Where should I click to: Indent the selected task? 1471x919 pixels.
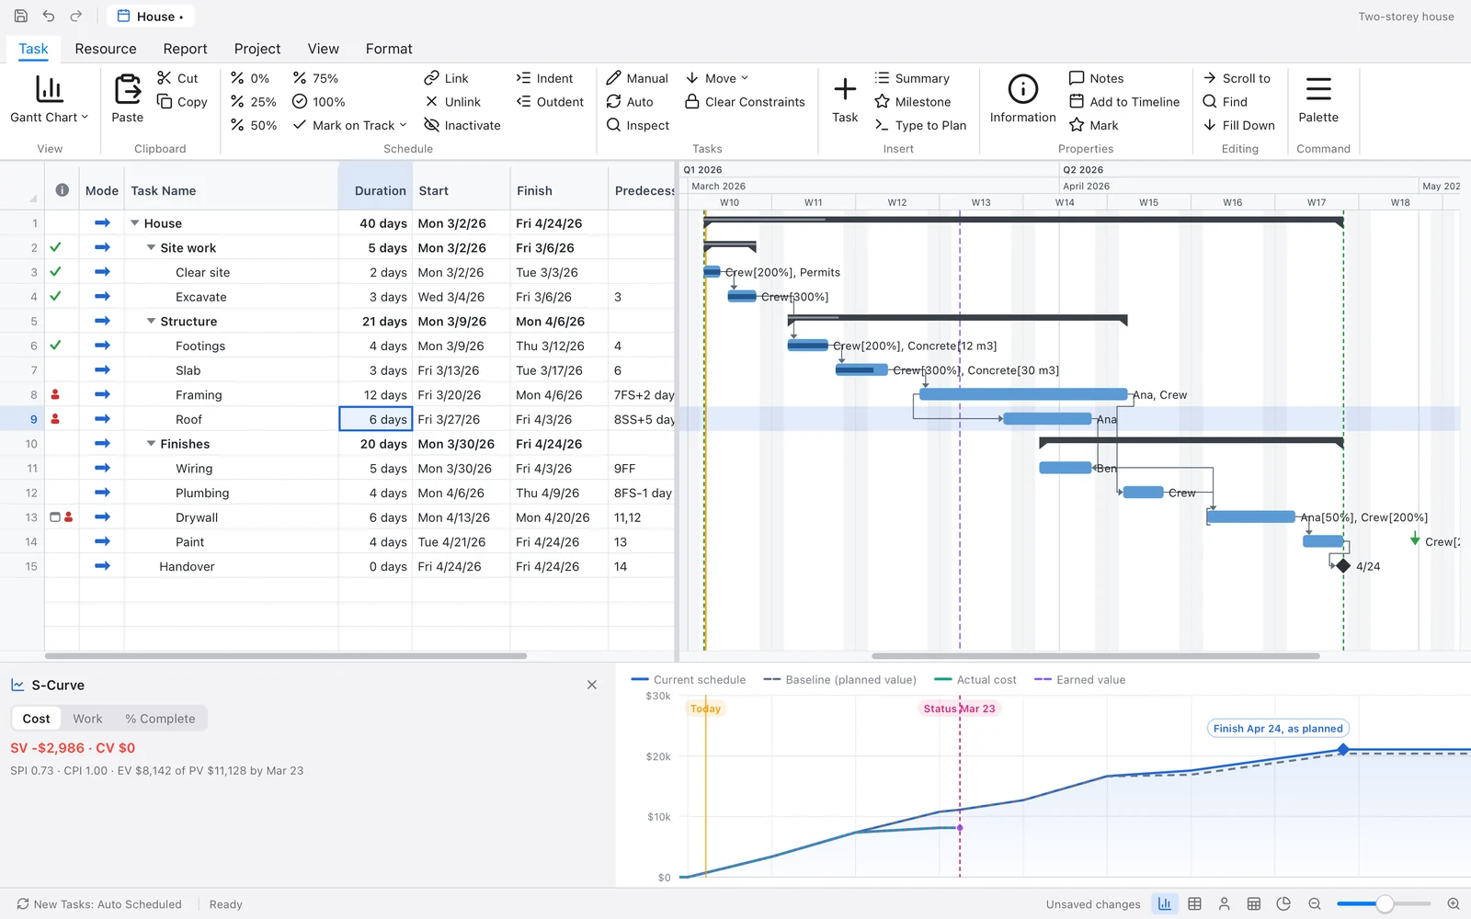(544, 78)
